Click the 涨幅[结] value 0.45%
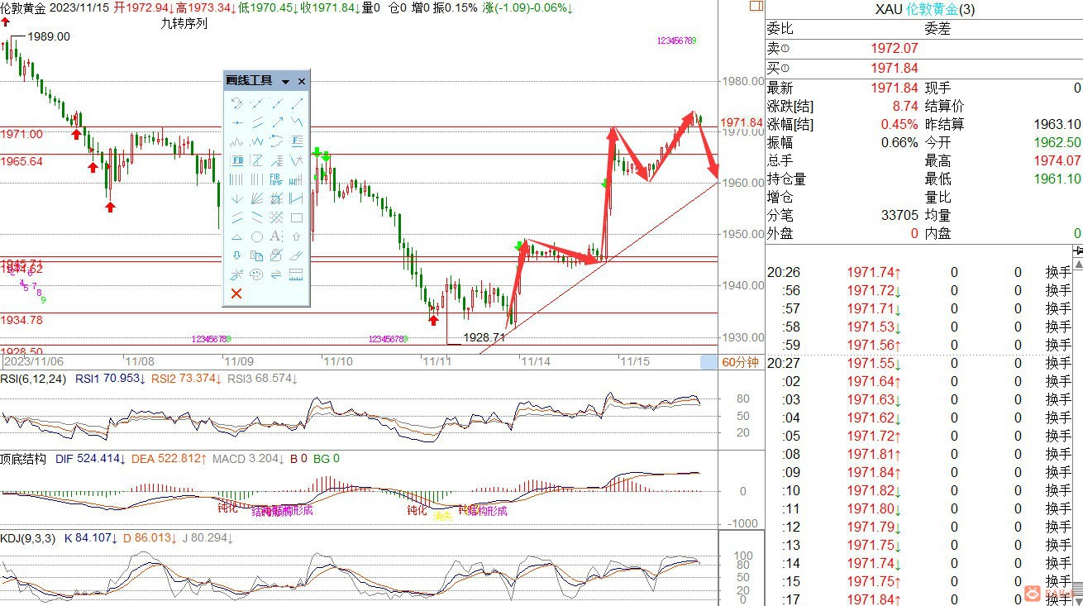This screenshot has height=606, width=1083. pos(899,124)
